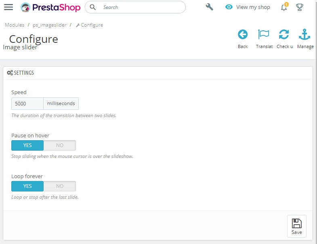Open the wrench quick-access icon
The width and height of the screenshot is (317, 244).
pos(209,7)
